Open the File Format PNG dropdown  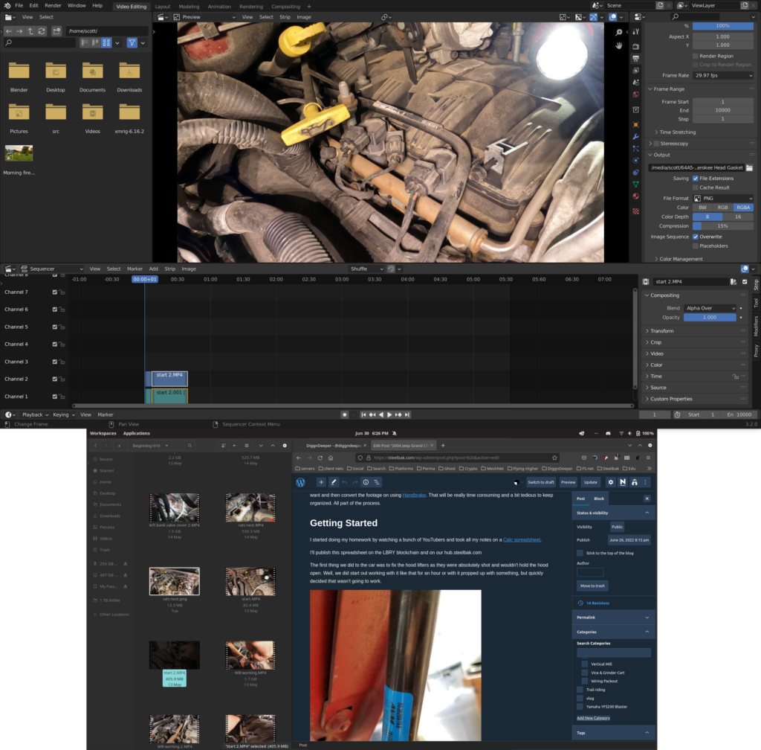(x=723, y=198)
